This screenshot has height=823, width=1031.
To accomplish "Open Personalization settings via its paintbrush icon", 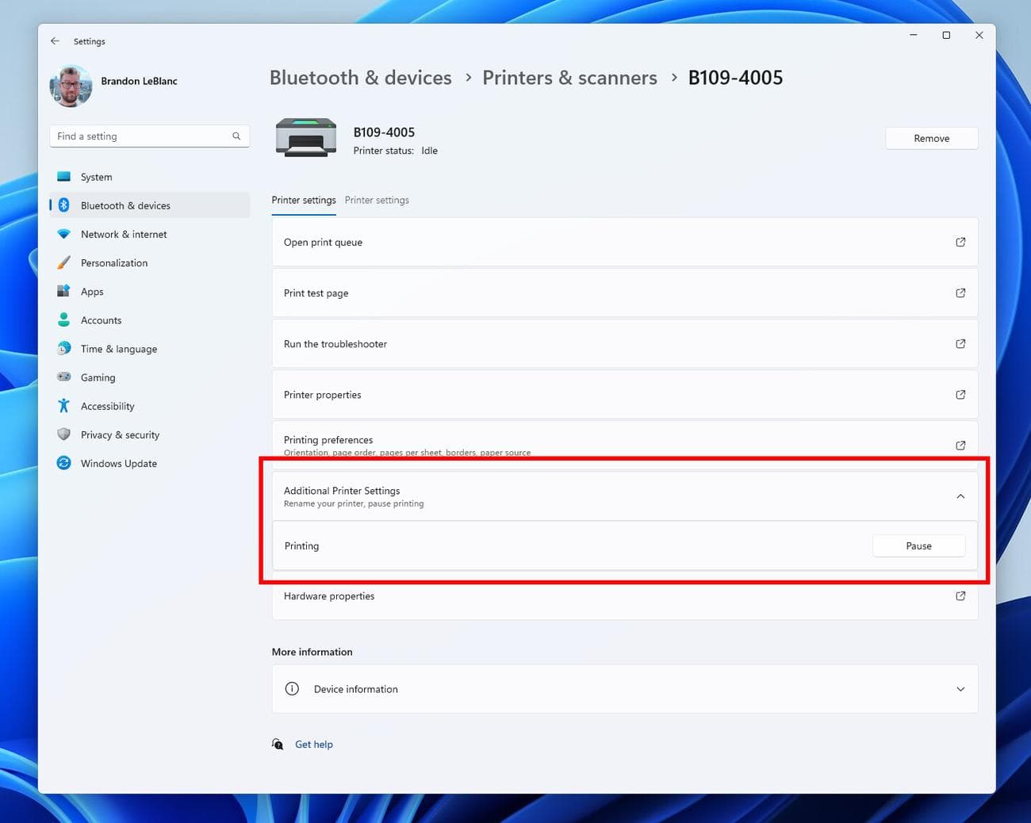I will click(x=63, y=262).
